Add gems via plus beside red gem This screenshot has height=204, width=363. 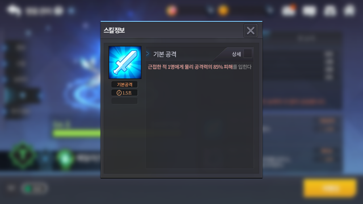(210, 10)
